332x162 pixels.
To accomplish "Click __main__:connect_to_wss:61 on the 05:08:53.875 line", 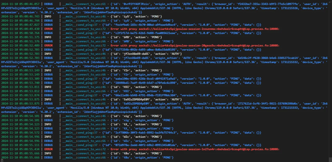I will pyautogui.click(x=84, y=104).
